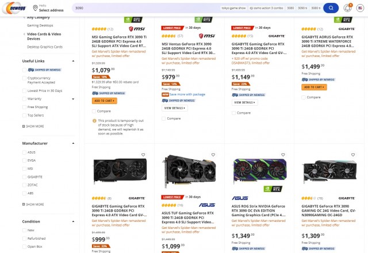Open the ASUS TUF Gaming card image

(189, 171)
